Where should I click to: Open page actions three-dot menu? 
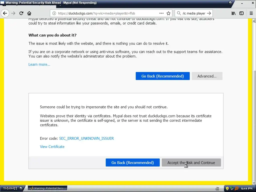tap(161, 13)
